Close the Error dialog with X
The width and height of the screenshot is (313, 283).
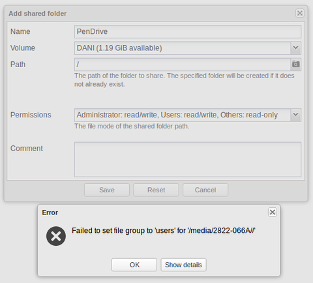(273, 212)
